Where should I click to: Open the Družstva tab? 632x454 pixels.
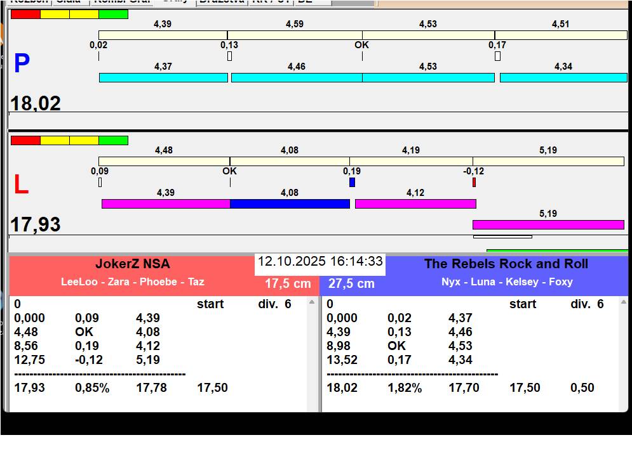[x=220, y=2]
